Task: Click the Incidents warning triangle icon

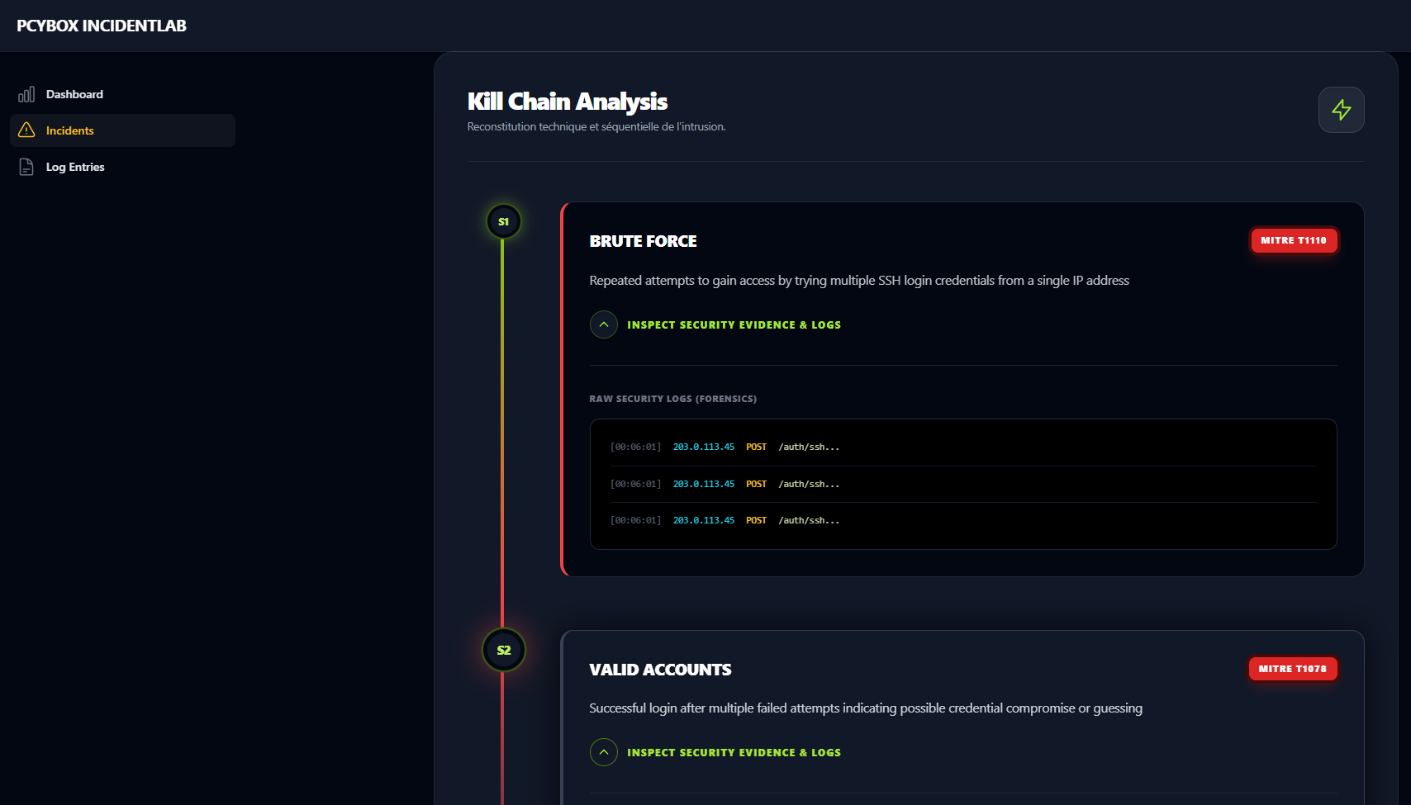Action: click(x=26, y=130)
